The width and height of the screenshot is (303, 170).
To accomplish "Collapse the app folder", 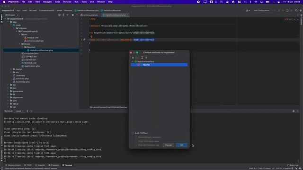I will 8,22.
